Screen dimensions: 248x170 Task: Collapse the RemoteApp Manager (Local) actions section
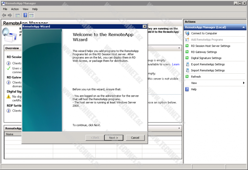(x=244, y=27)
